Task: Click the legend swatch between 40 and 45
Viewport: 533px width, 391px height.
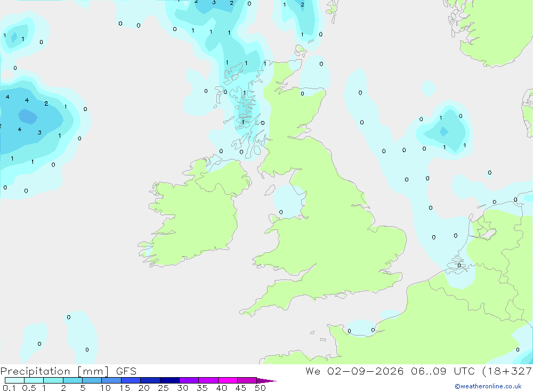Action: (x=228, y=380)
